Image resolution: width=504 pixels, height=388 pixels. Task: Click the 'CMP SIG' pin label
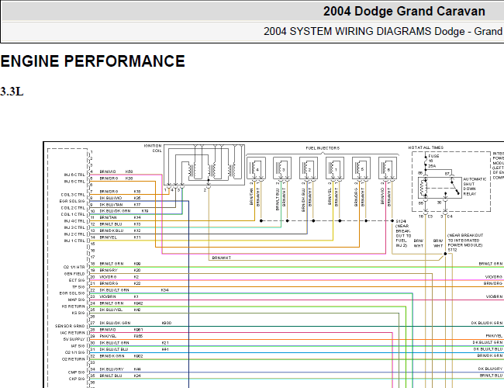pyautogui.click(x=77, y=372)
